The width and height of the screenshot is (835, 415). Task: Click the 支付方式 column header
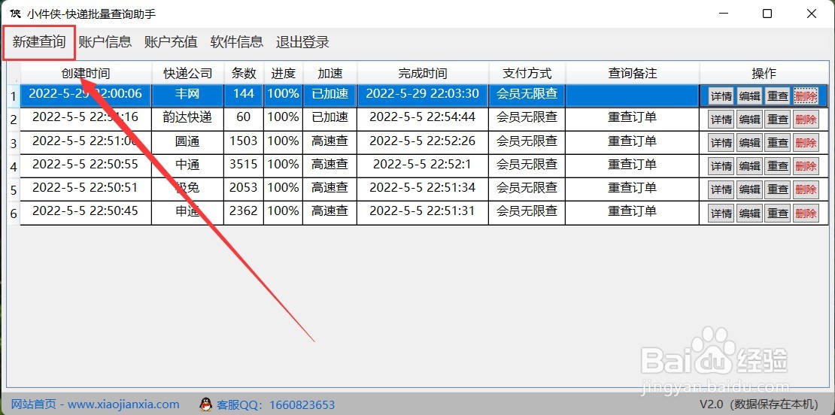(527, 73)
